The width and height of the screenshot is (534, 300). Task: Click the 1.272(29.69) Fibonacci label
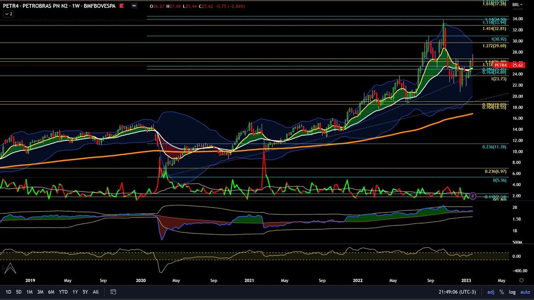click(x=495, y=46)
